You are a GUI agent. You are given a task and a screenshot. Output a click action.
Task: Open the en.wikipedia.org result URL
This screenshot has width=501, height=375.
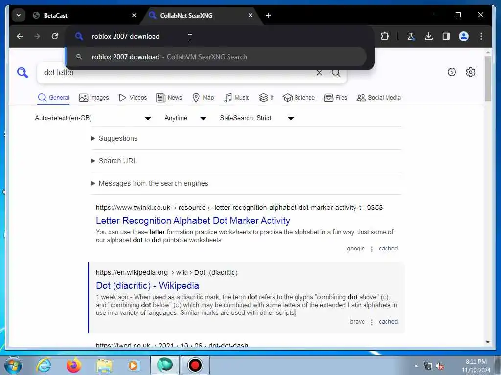(167, 272)
